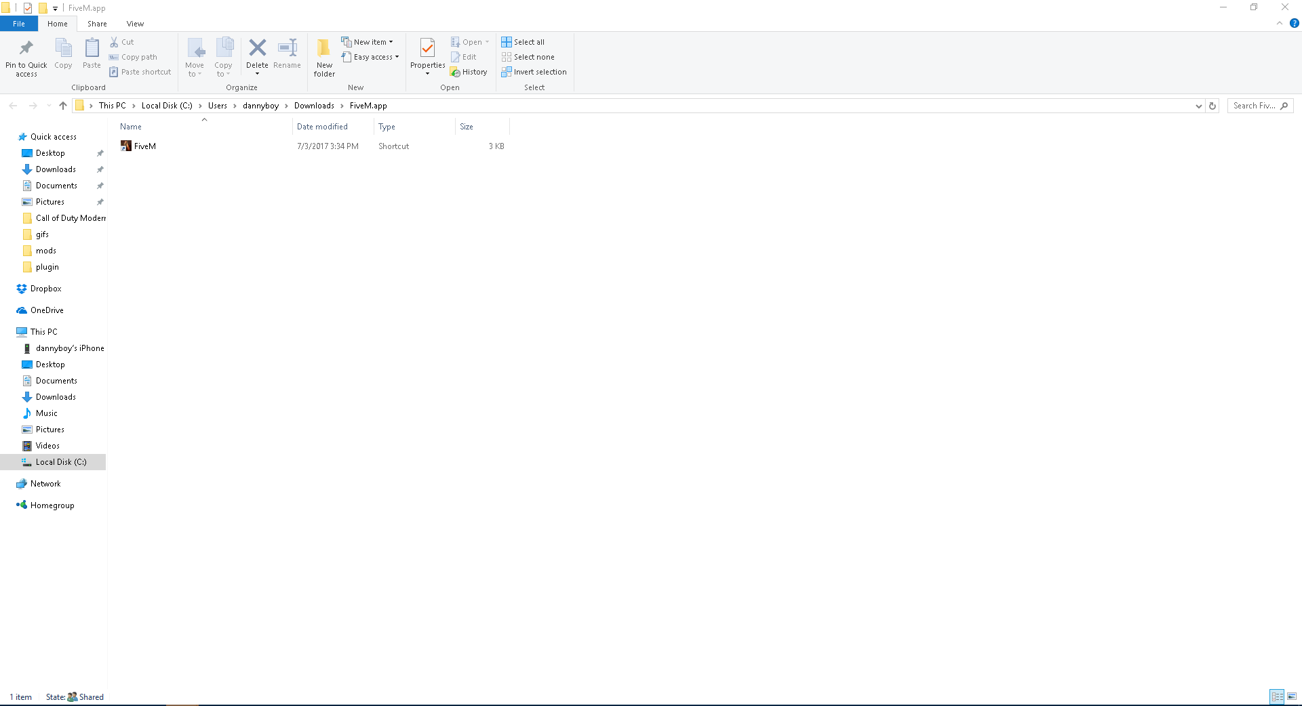Image resolution: width=1302 pixels, height=706 pixels.
Task: Open the recent locations dropdown
Action: [49, 106]
